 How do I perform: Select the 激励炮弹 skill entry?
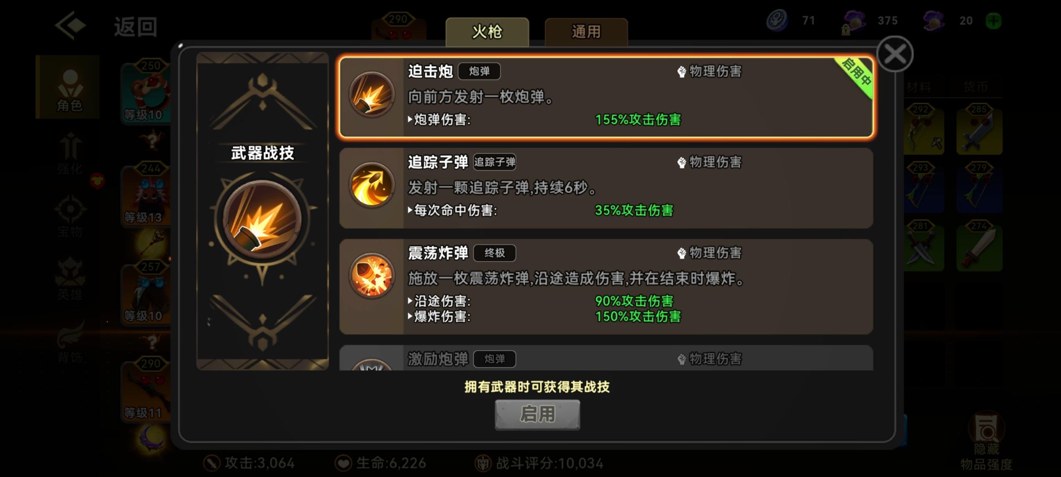coord(606,358)
